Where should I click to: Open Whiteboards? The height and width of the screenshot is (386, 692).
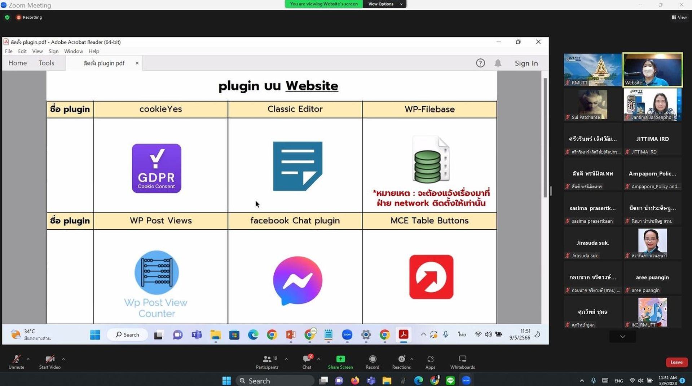[x=462, y=361]
